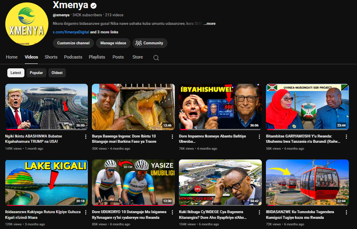Open options menu for Kuki Ikibuga Cy'INDEGE video
The width and height of the screenshot is (357, 229).
[259, 212]
